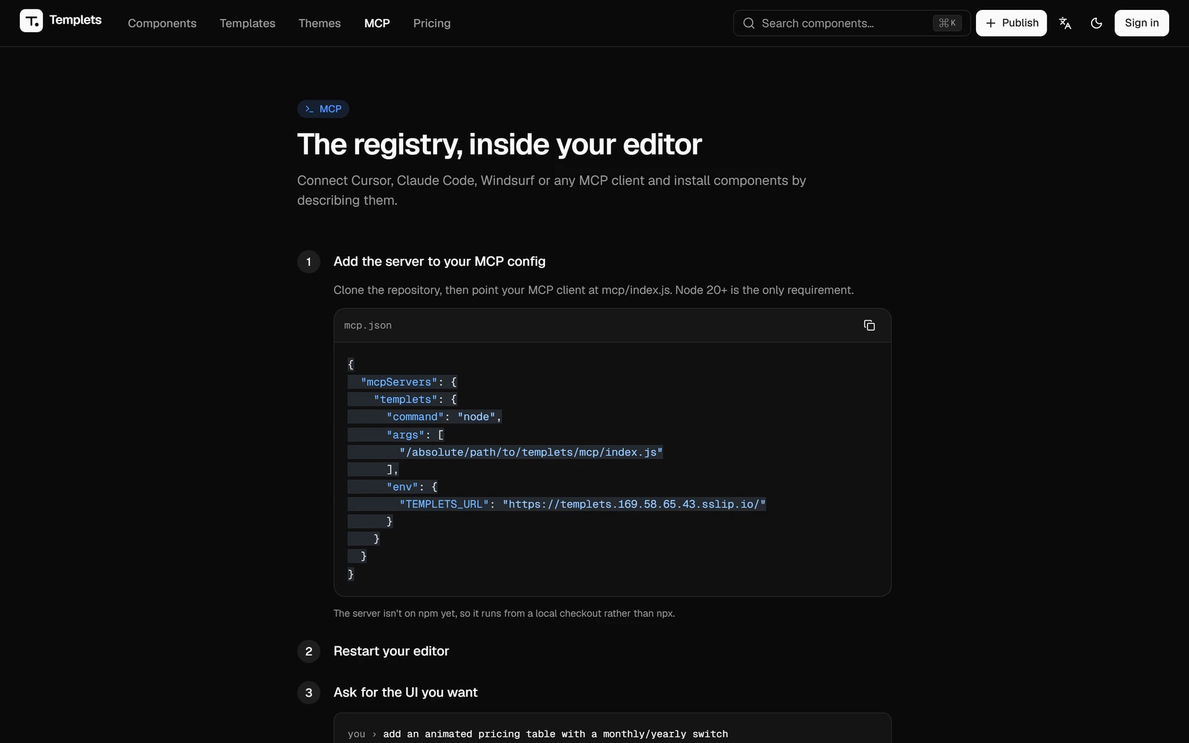Click the TEMPLETS_URL line in the code
The height and width of the screenshot is (743, 1189).
point(582,505)
